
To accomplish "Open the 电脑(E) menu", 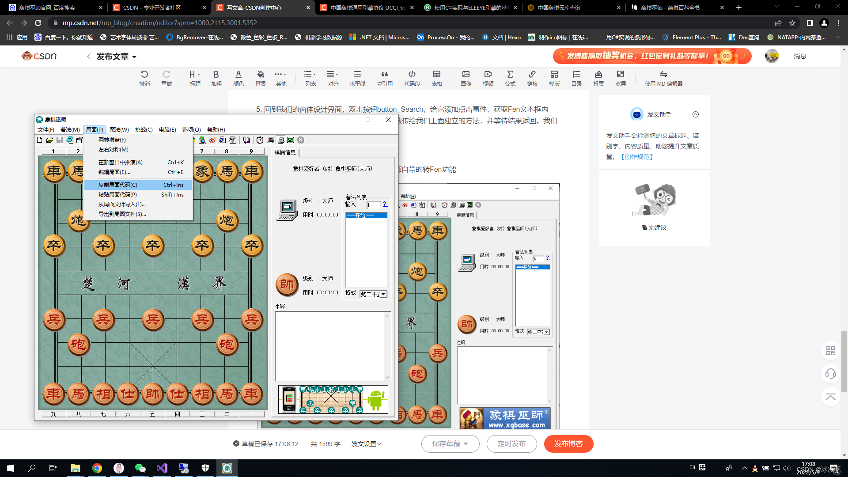I will click(x=167, y=130).
